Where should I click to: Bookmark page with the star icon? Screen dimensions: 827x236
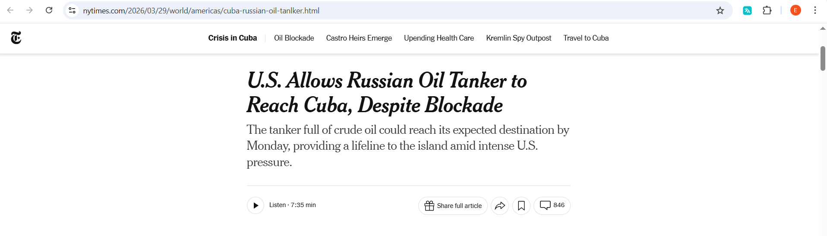point(720,11)
